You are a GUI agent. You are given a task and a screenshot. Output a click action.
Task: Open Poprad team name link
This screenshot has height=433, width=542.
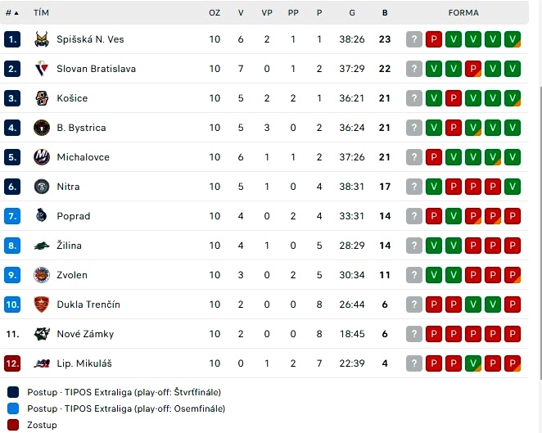point(74,216)
